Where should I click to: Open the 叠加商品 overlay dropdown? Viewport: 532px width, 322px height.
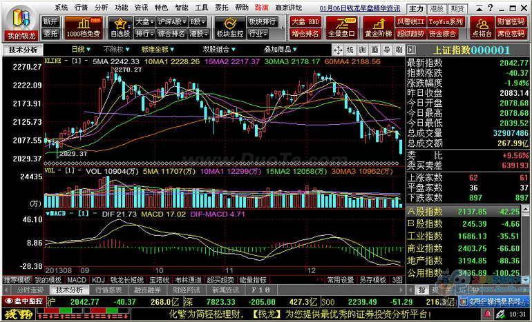281,50
